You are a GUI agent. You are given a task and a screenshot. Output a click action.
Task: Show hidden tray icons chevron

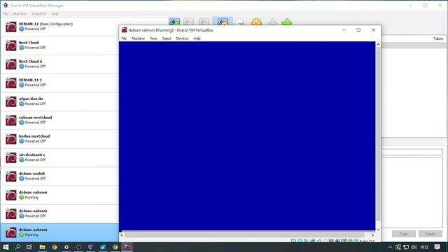tap(391, 247)
